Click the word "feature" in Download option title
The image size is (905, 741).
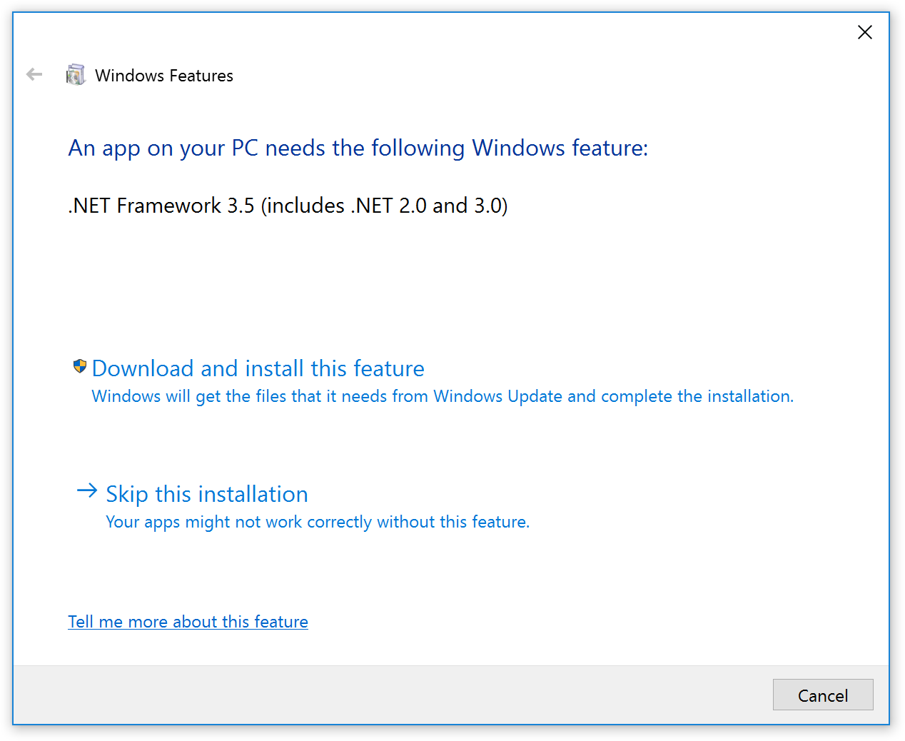(388, 368)
